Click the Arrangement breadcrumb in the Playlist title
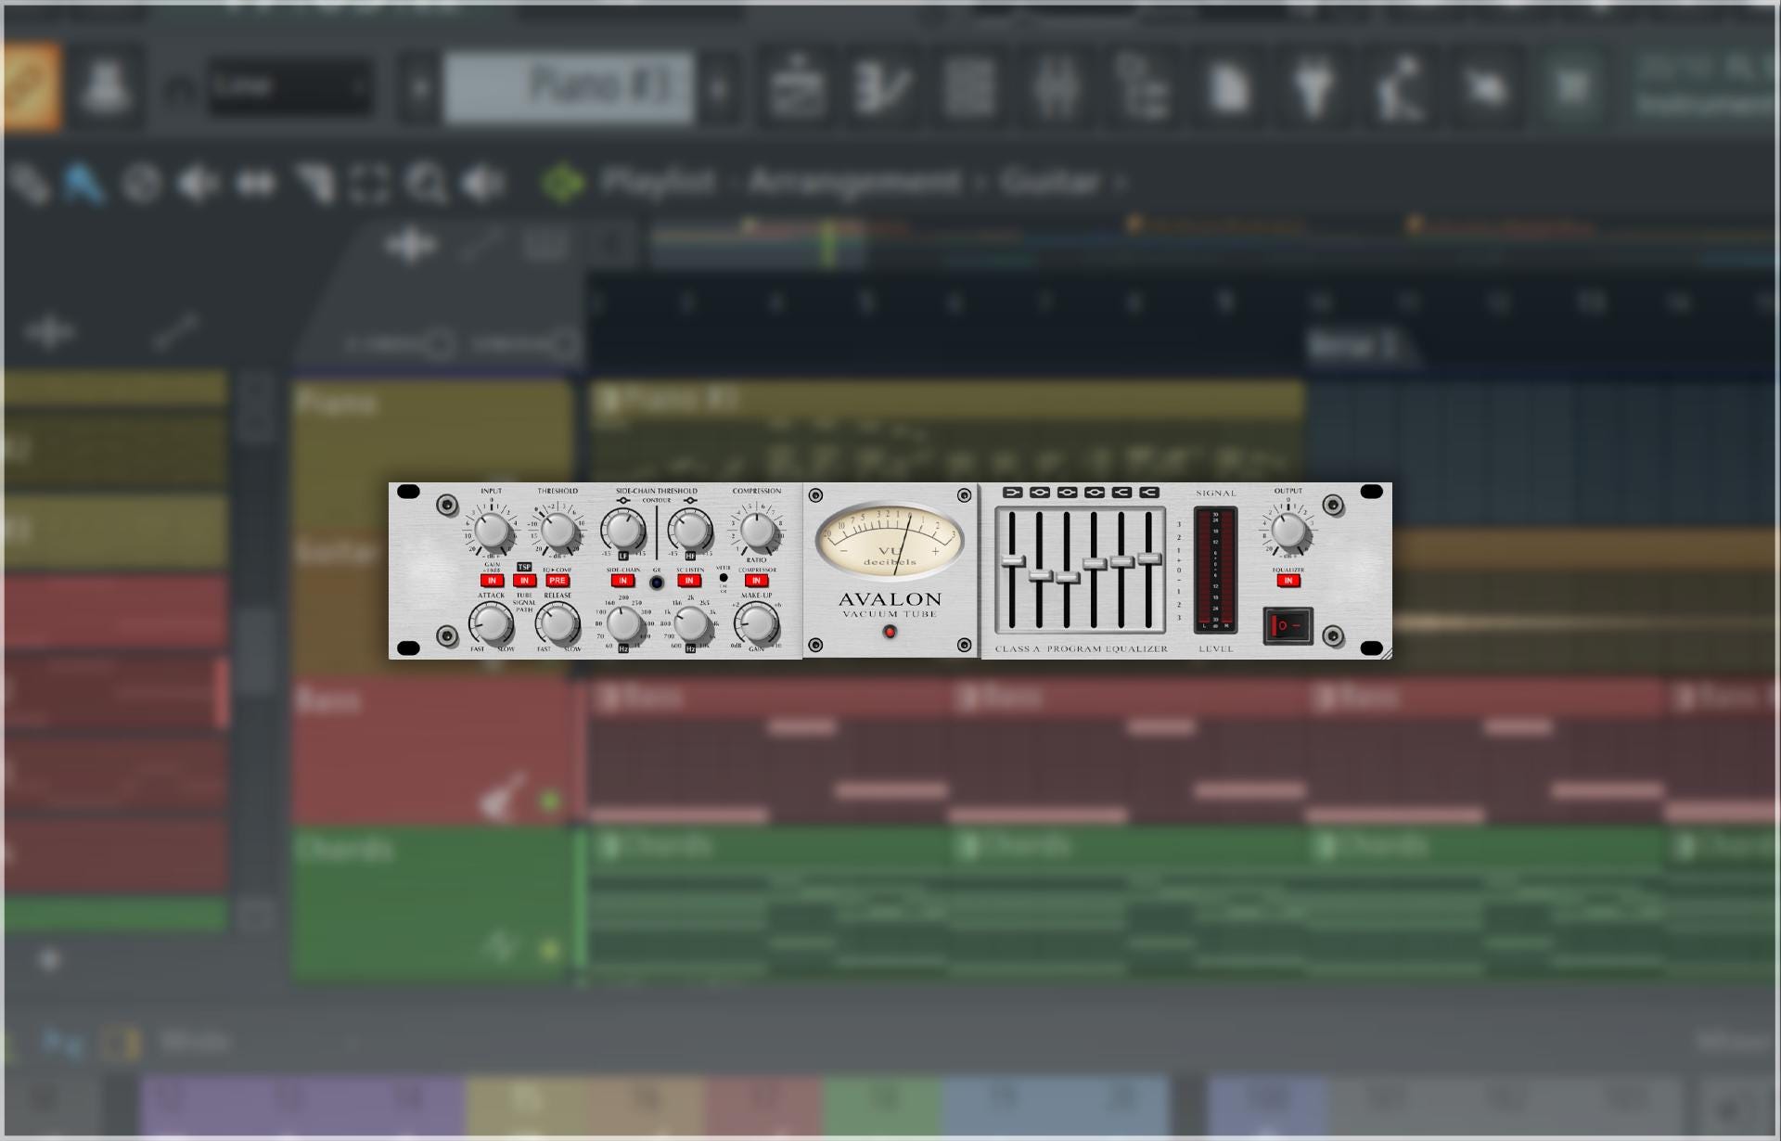Screen dimensions: 1781x1141 pyautogui.click(x=853, y=182)
